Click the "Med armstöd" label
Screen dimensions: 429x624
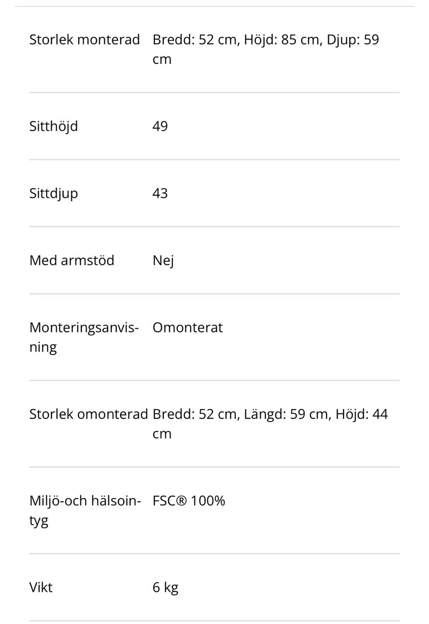(71, 260)
